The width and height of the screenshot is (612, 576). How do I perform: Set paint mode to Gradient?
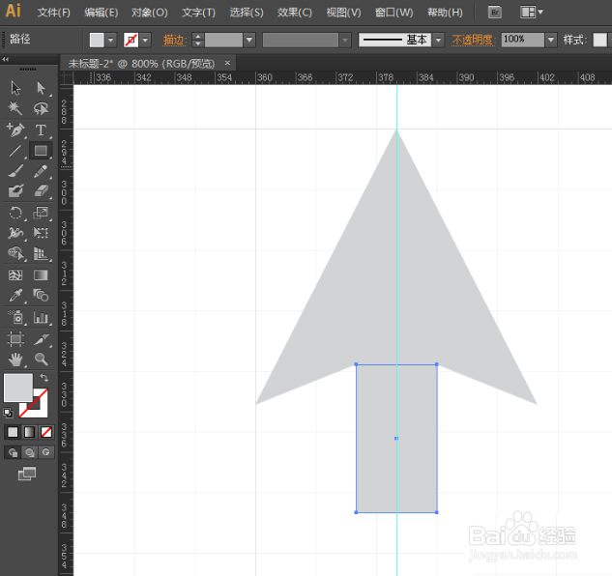pyautogui.click(x=30, y=432)
